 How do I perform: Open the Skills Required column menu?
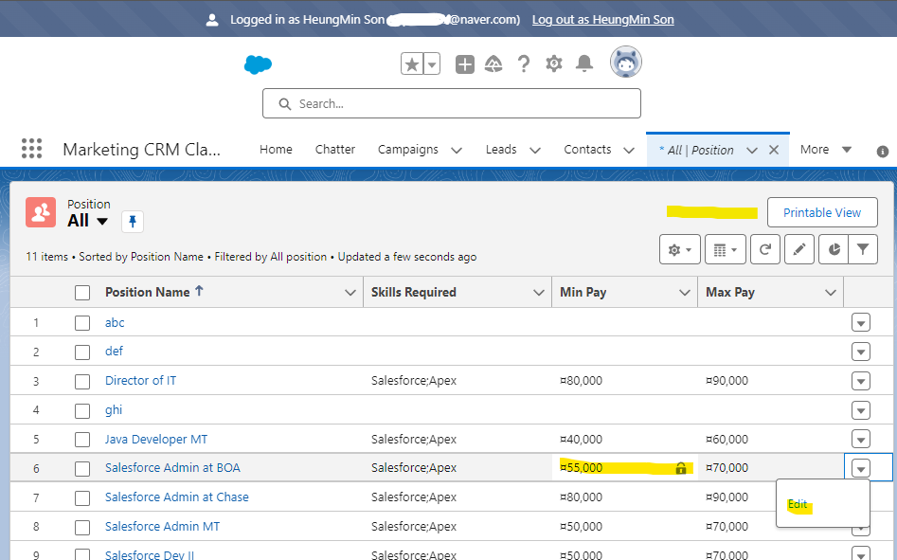pos(538,292)
